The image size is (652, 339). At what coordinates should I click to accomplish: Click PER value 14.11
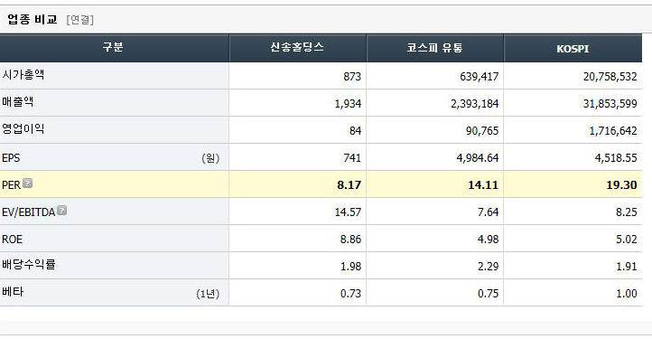pos(484,185)
